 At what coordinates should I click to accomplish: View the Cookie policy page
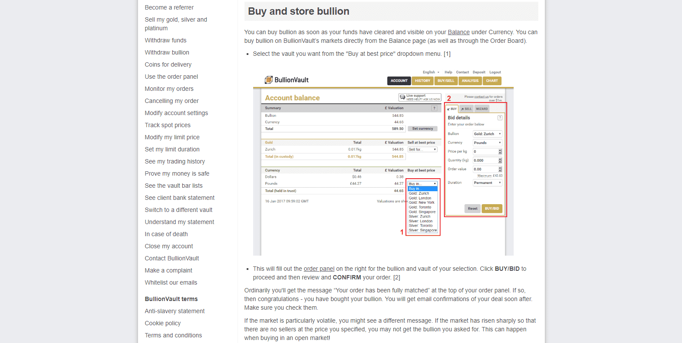[163, 323]
